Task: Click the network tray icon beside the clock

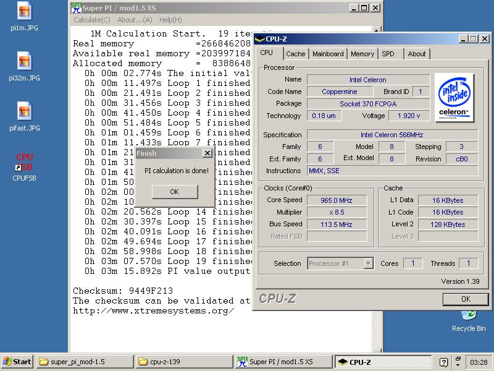Action: (x=458, y=362)
